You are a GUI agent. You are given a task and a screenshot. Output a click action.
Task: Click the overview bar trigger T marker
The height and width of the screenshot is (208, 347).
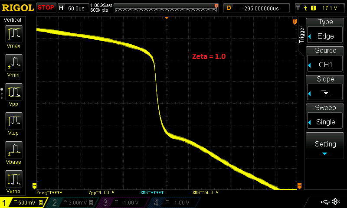coord(216,6)
